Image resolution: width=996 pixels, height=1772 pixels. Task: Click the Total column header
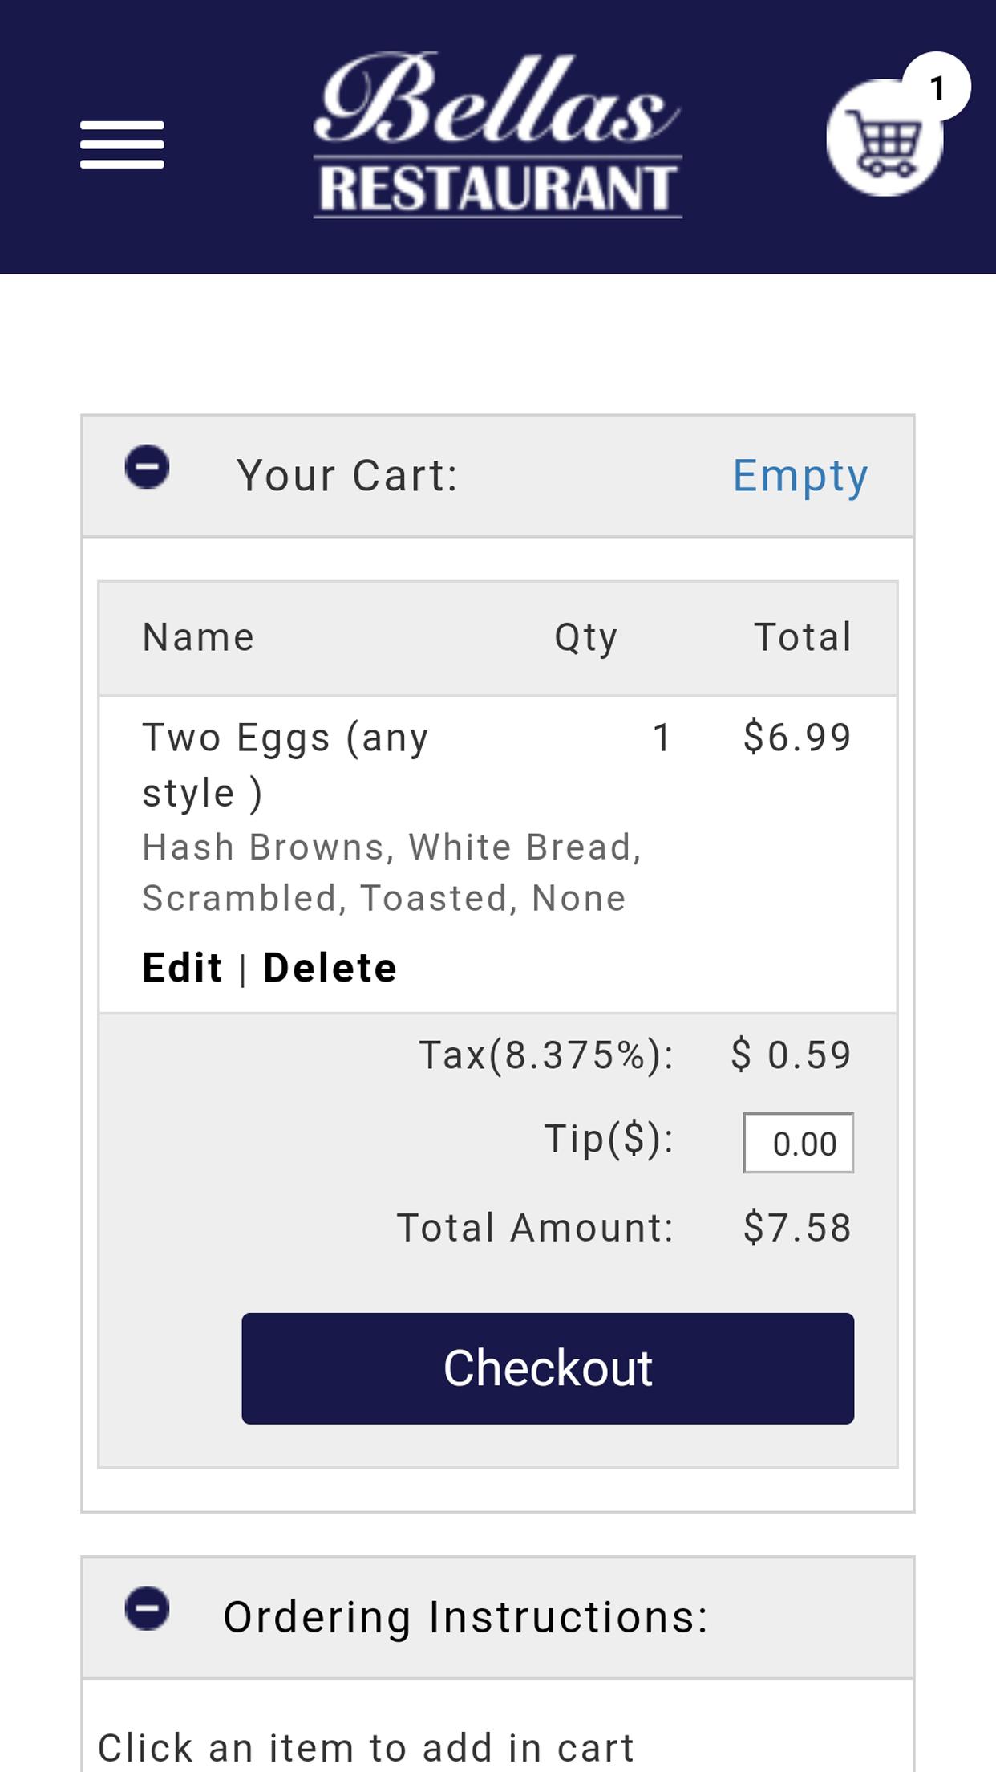click(x=803, y=637)
